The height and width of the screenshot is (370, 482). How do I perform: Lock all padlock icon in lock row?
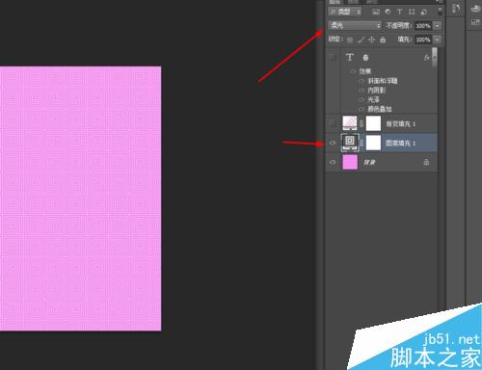pos(383,40)
